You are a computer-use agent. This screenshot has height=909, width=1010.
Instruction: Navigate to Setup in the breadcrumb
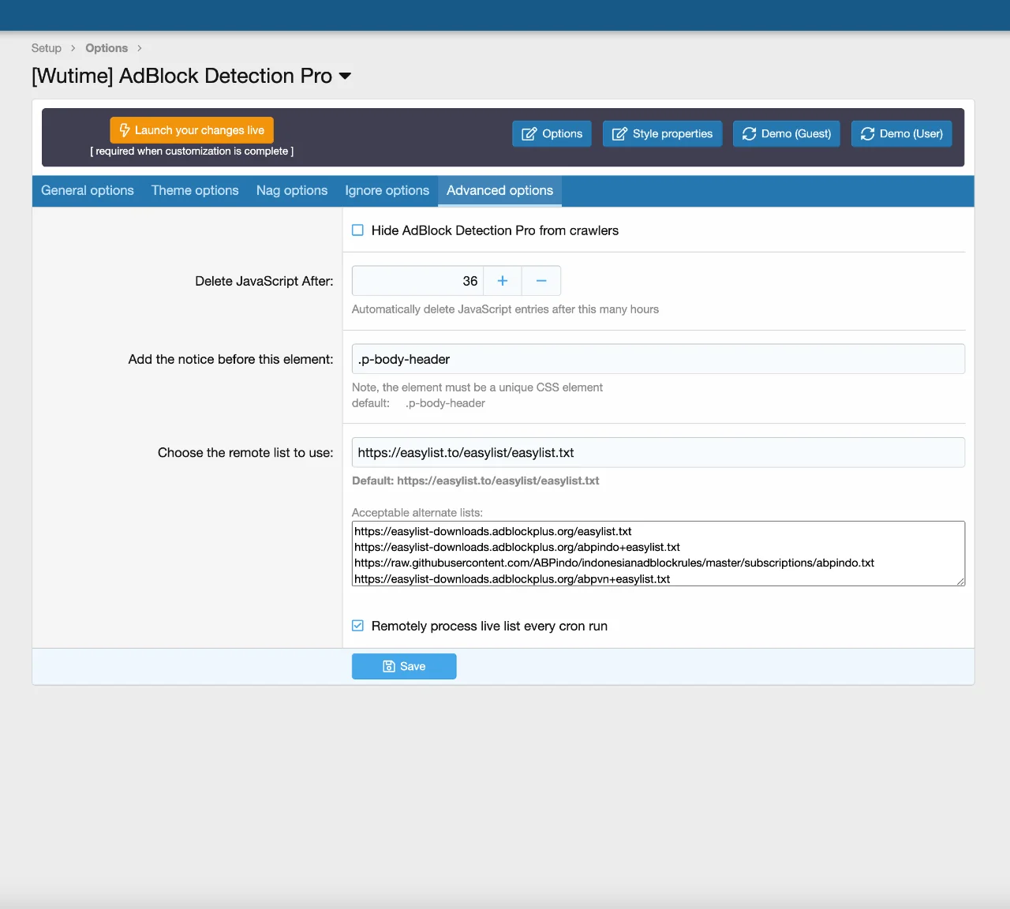(47, 48)
